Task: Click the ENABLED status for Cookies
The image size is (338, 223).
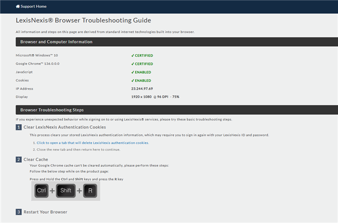Action: coord(141,81)
